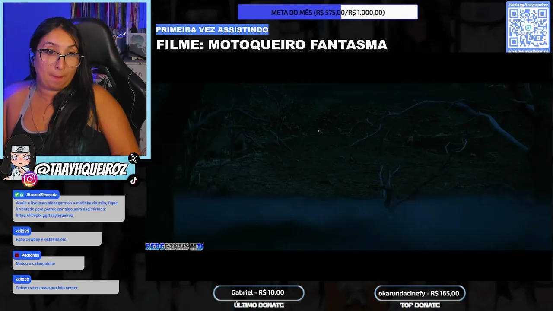
Task: Select the @TAAYHQUEIROZ handle banner
Action: click(81, 170)
